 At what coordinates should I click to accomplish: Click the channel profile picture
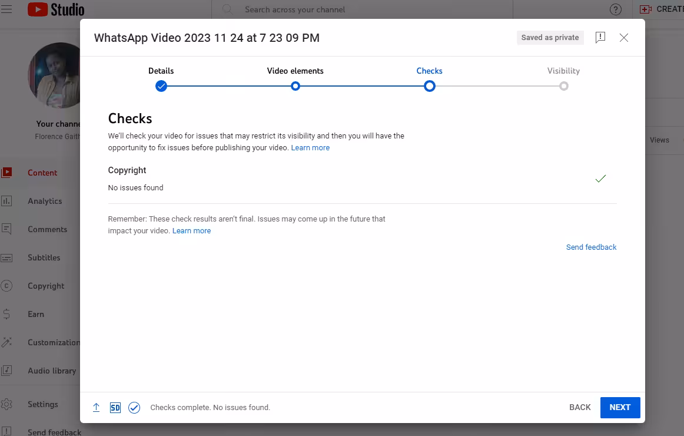pos(54,75)
